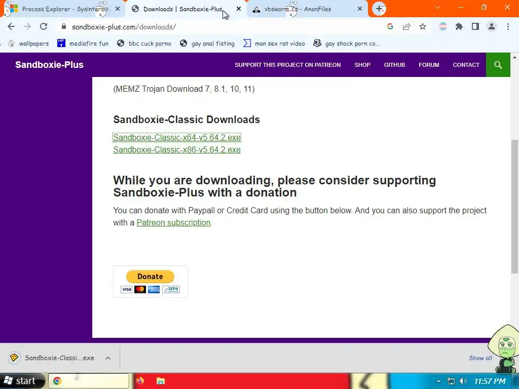Image resolution: width=519 pixels, height=389 pixels.
Task: Show all downloads
Action: click(x=480, y=358)
